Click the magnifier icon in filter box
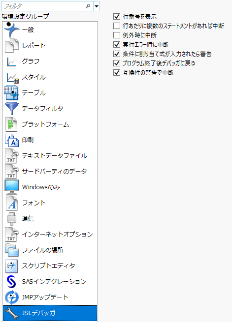 88,6
